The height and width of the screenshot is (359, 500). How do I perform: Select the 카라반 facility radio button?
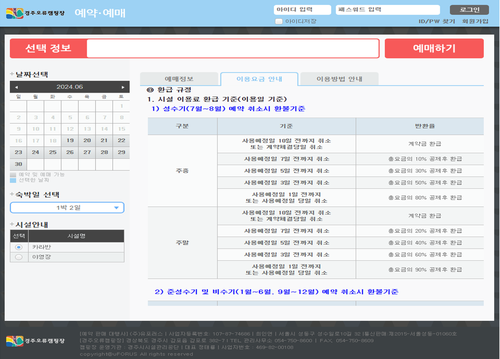click(19, 247)
